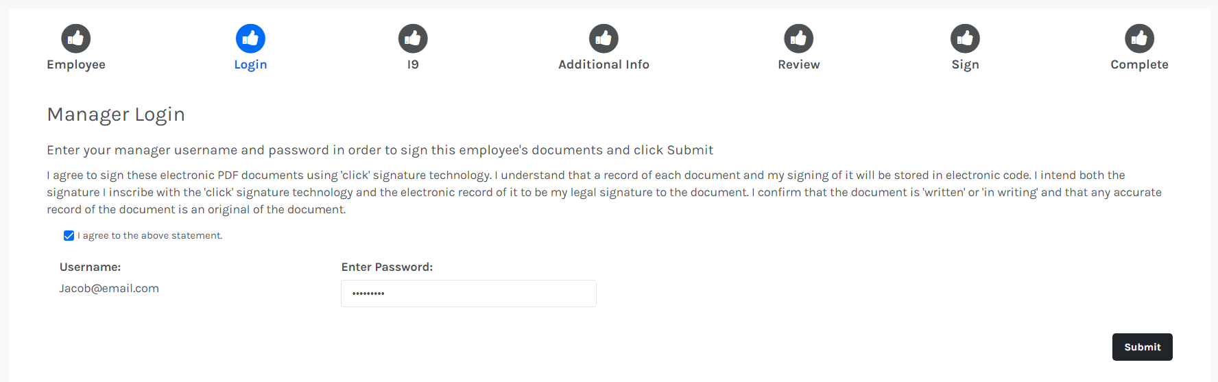Click the Manager Login heading
The image size is (1218, 382).
pyautogui.click(x=116, y=115)
